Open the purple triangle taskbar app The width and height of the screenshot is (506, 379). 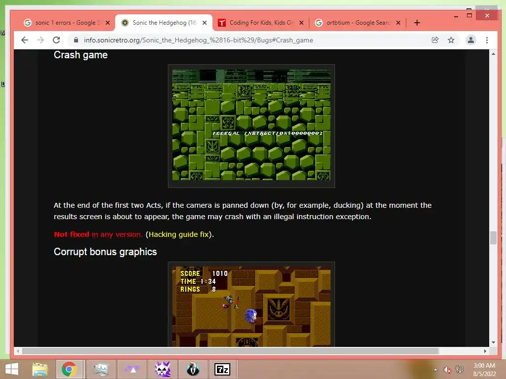point(132,369)
